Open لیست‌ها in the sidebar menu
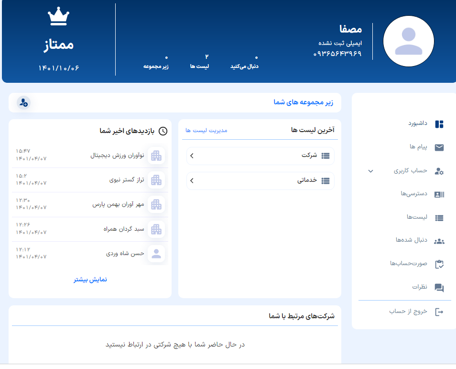Screen dimensions: 456x369 (x=416, y=217)
